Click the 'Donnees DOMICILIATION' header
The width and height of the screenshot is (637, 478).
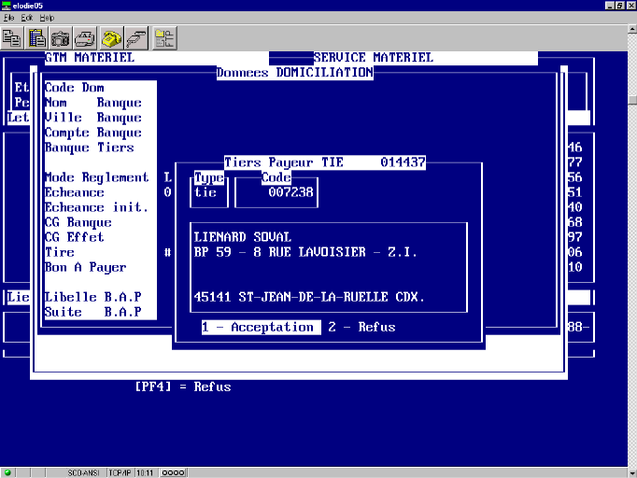295,73
